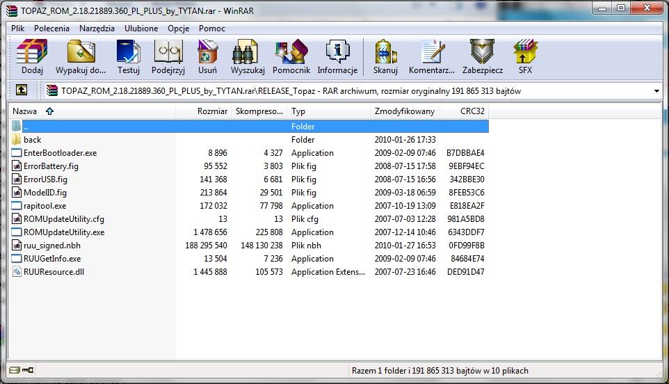Click the drive icon in status bar
The width and height of the screenshot is (669, 384).
tap(15, 370)
